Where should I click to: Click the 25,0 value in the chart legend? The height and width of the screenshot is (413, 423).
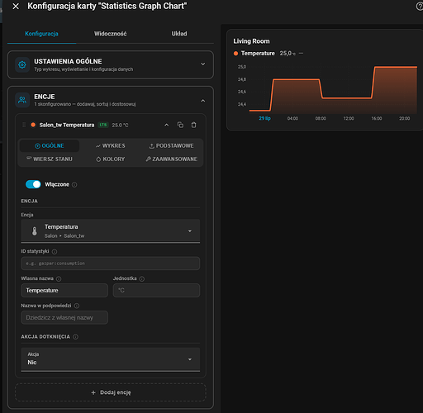point(288,54)
